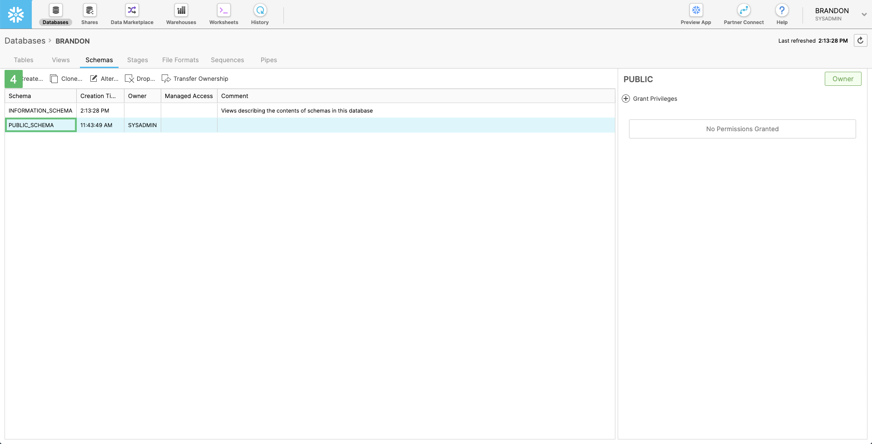Click the Grant Privileges plus icon

626,99
